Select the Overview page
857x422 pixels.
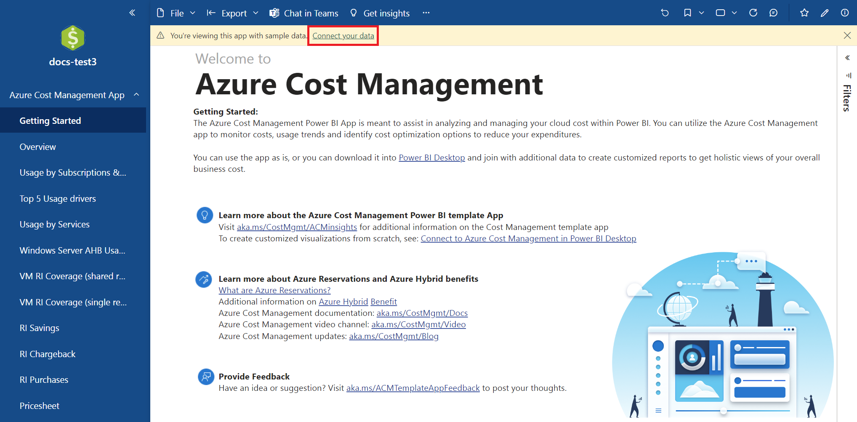pos(38,147)
